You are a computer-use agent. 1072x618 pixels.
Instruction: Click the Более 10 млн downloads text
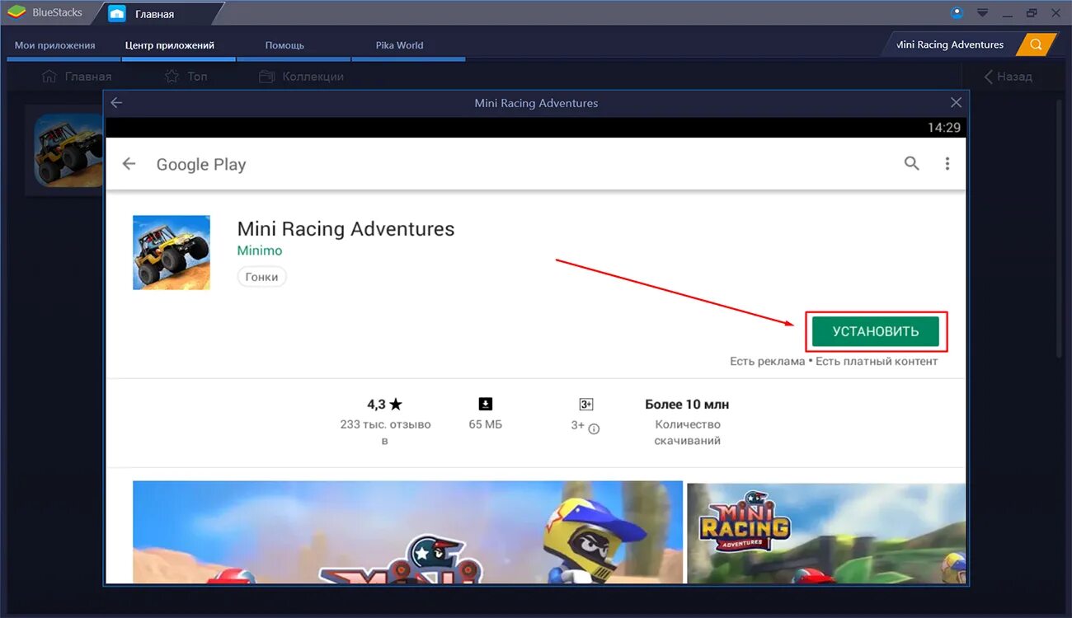coord(687,405)
